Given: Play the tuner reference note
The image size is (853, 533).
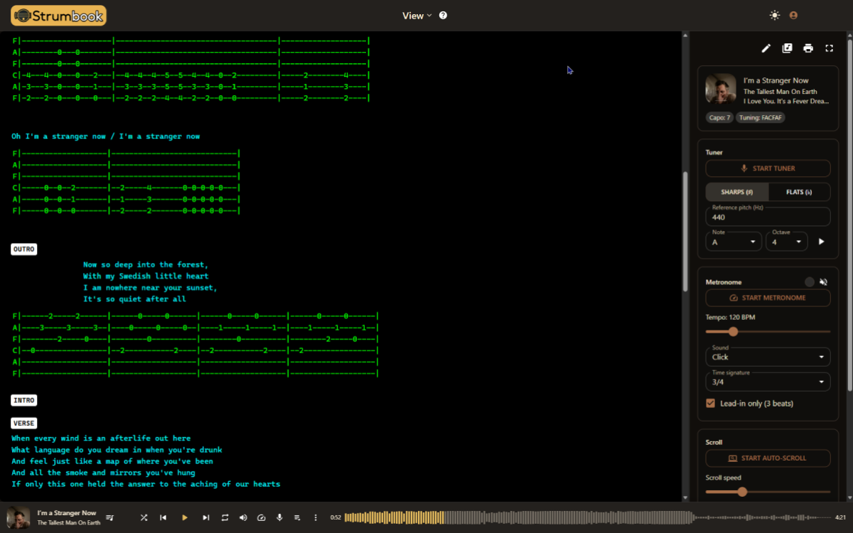Looking at the screenshot, I should click(x=822, y=242).
